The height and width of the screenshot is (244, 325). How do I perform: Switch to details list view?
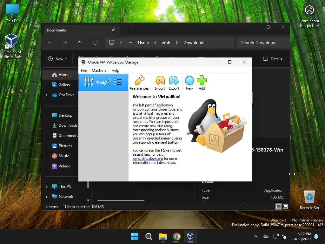tap(278, 207)
